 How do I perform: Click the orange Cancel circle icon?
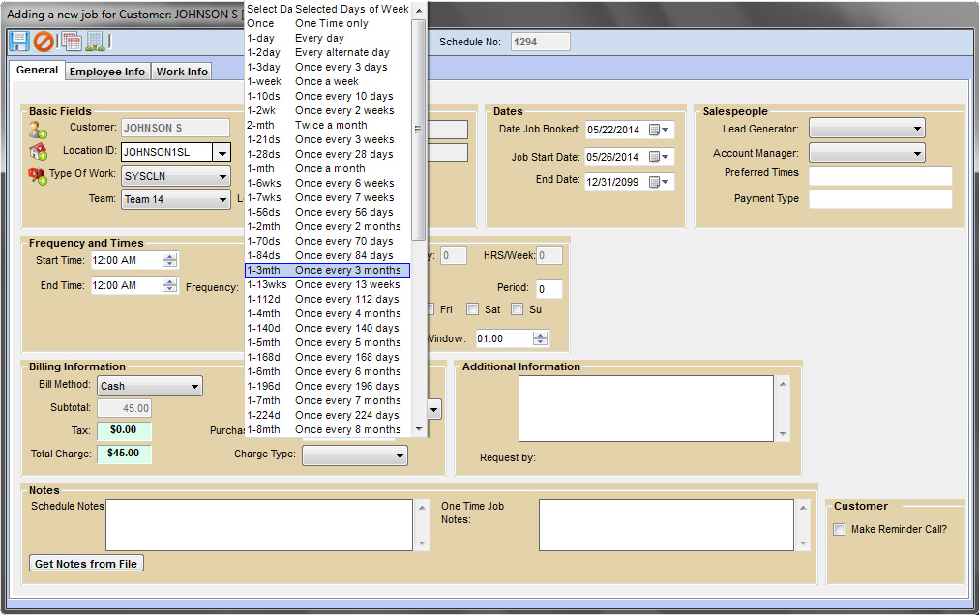(x=44, y=42)
